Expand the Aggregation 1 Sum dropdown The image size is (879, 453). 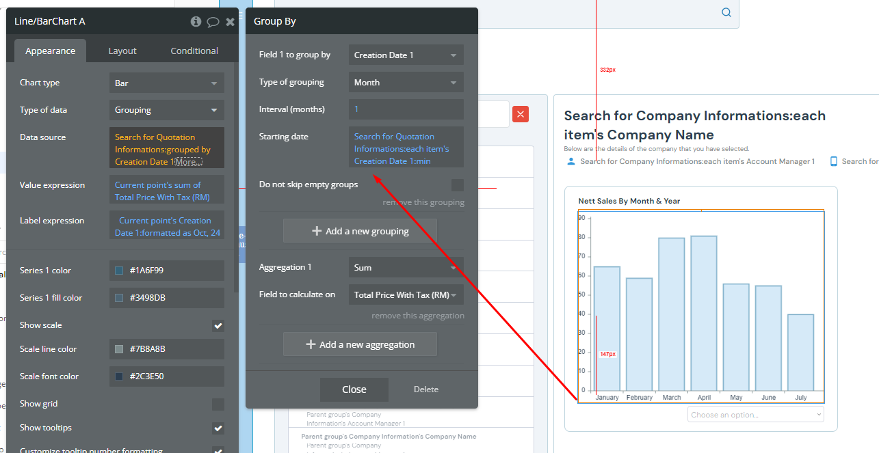coord(406,267)
